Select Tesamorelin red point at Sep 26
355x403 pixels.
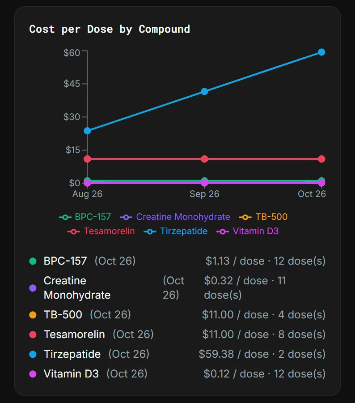[204, 159]
